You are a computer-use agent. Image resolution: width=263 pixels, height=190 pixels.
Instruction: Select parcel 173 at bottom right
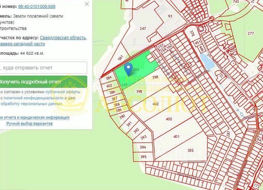[x=256, y=186]
